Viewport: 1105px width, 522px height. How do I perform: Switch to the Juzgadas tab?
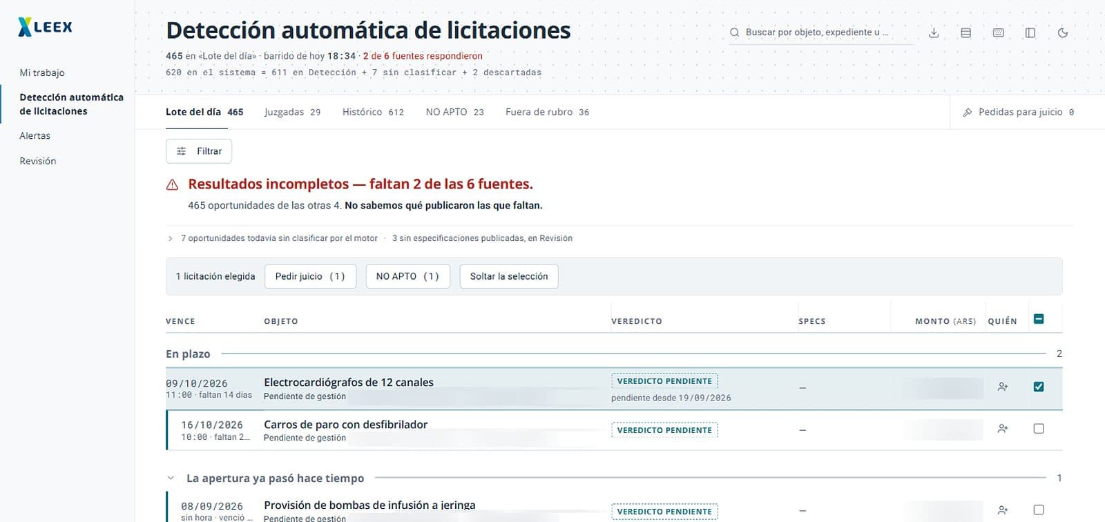pos(292,112)
